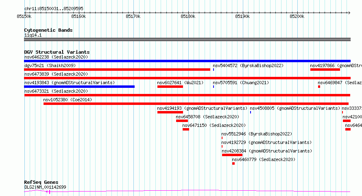Select the blue nsv4193843 variant bar
Screen dimensions: 362x196
(x=79, y=87)
